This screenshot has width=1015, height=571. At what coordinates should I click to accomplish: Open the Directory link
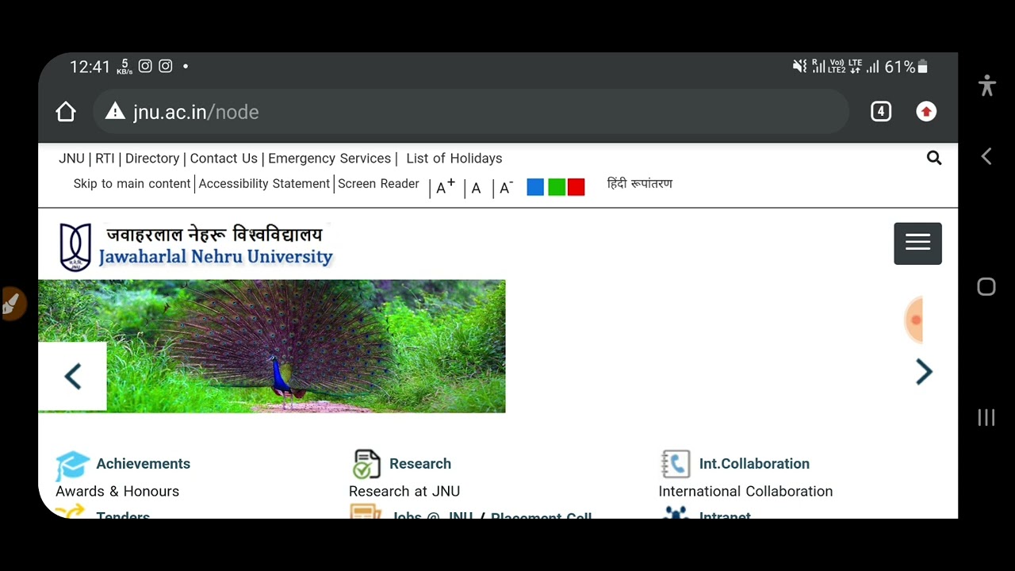point(152,159)
